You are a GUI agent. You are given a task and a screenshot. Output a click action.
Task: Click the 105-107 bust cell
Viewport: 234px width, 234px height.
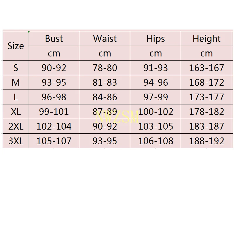[x=54, y=141]
